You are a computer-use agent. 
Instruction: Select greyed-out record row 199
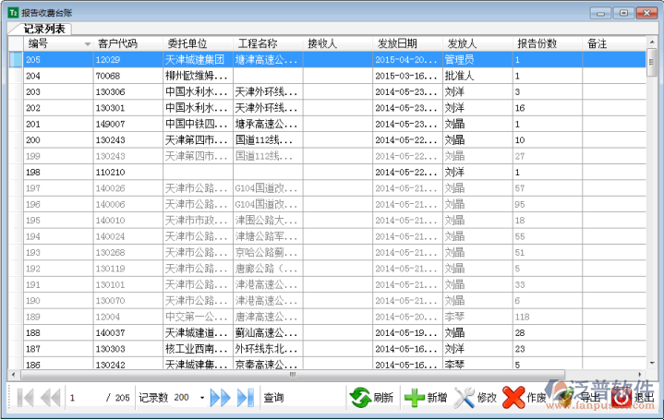(x=334, y=156)
